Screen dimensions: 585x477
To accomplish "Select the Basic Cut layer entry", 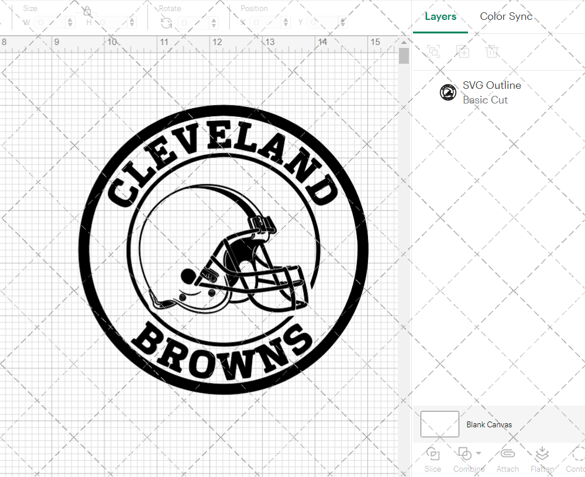I will pyautogui.click(x=485, y=100).
